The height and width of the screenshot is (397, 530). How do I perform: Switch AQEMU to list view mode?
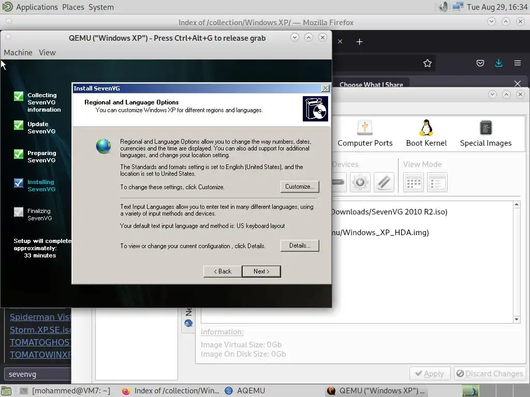coord(437,182)
